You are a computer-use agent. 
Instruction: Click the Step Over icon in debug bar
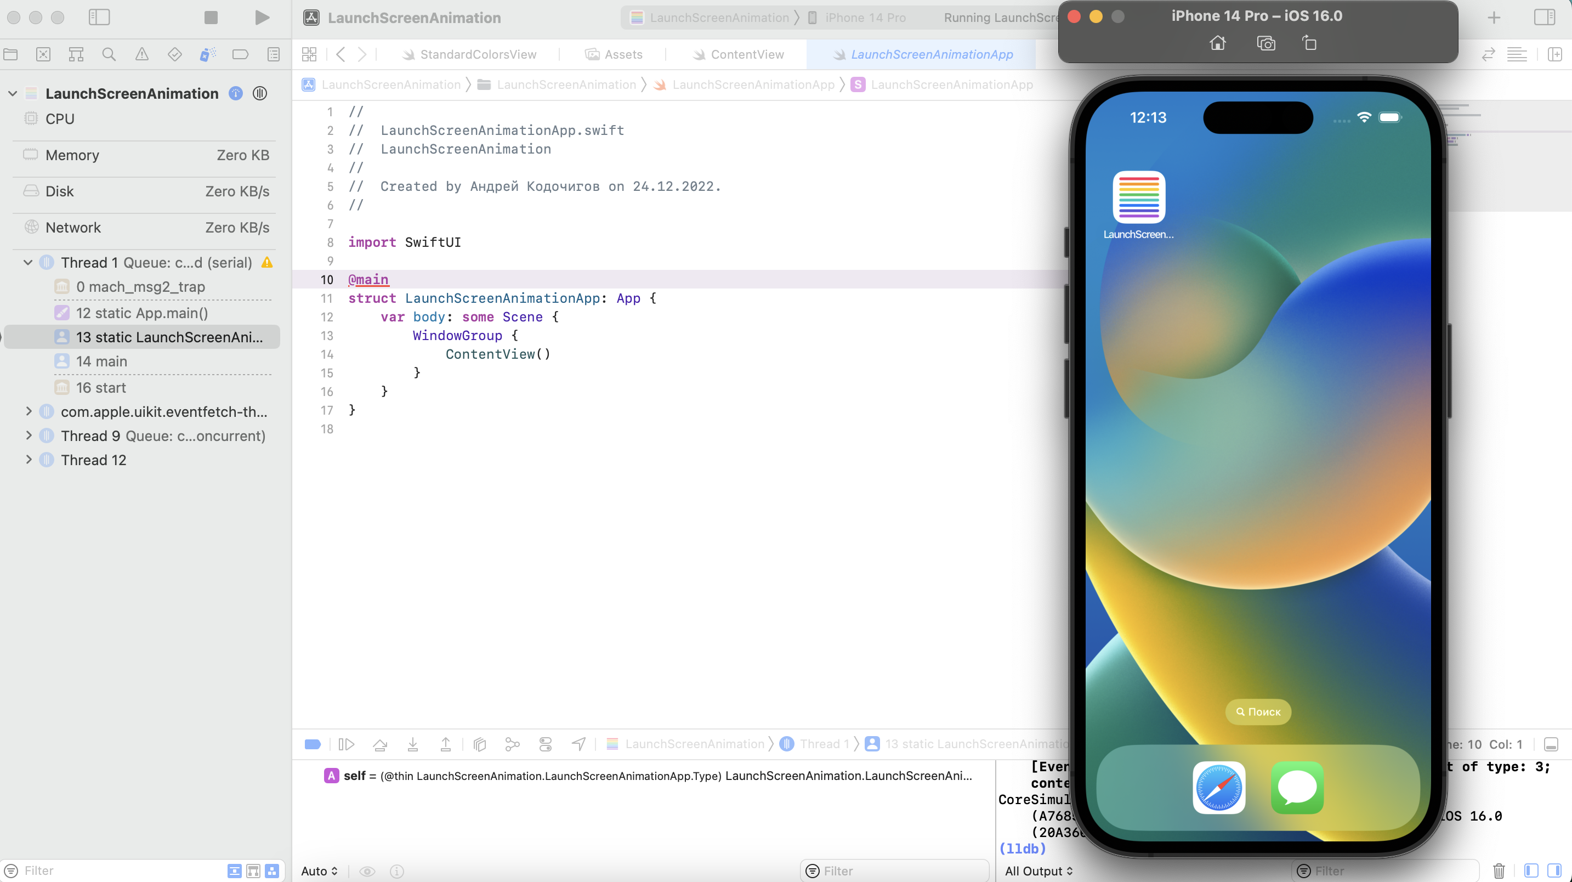coord(380,745)
